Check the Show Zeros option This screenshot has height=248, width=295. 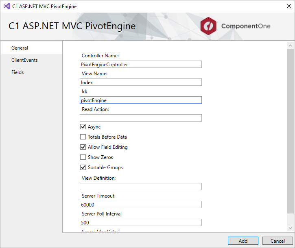point(83,157)
